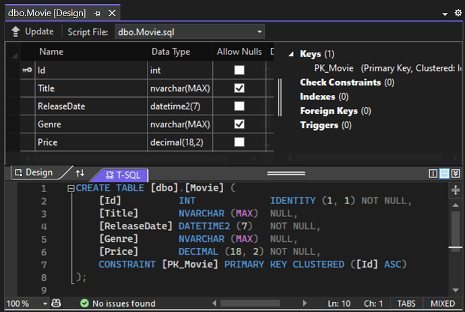This screenshot has width=465, height=312.
Task: Collapse pane using the chevron icon
Action: 456,173
